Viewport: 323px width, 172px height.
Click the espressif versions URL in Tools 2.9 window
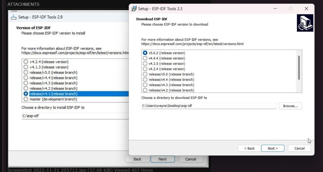click(x=75, y=53)
